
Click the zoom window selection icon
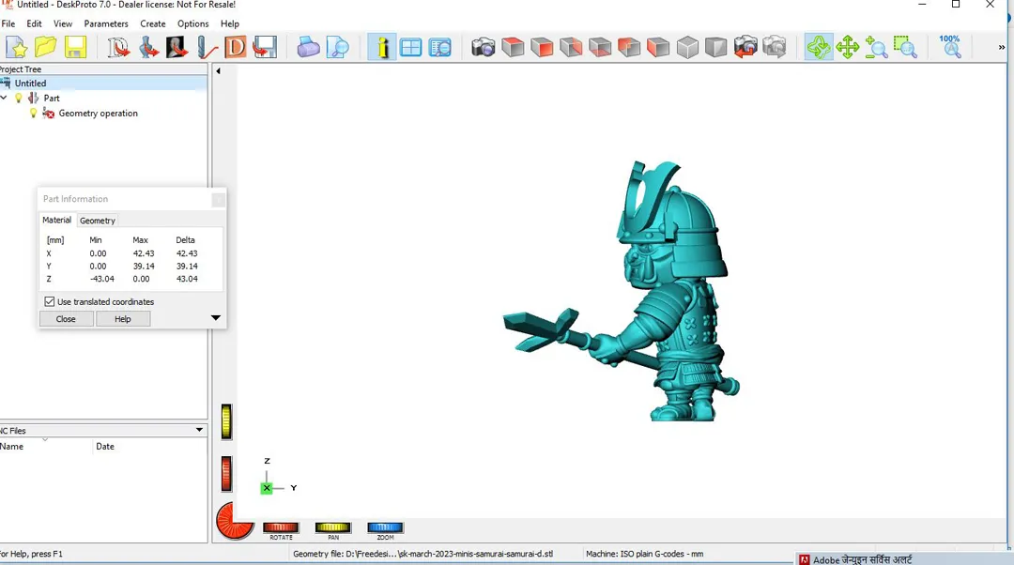coord(905,47)
